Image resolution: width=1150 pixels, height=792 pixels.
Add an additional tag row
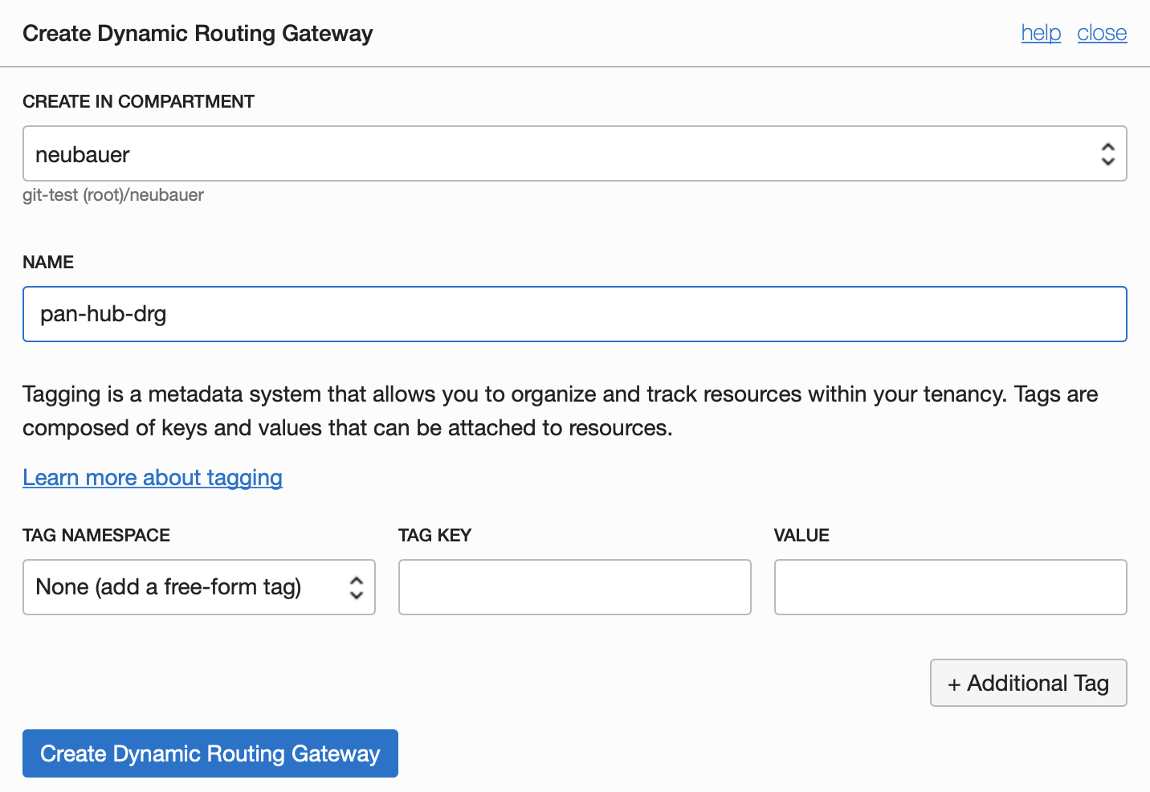pos(1028,683)
